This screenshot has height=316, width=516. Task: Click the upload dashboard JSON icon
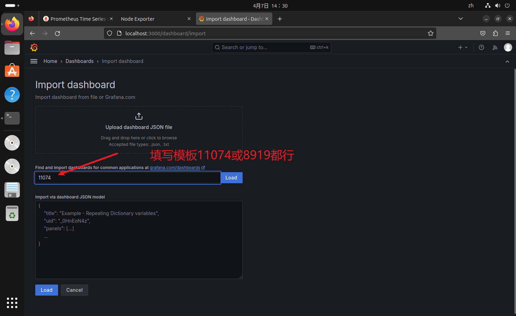(139, 116)
